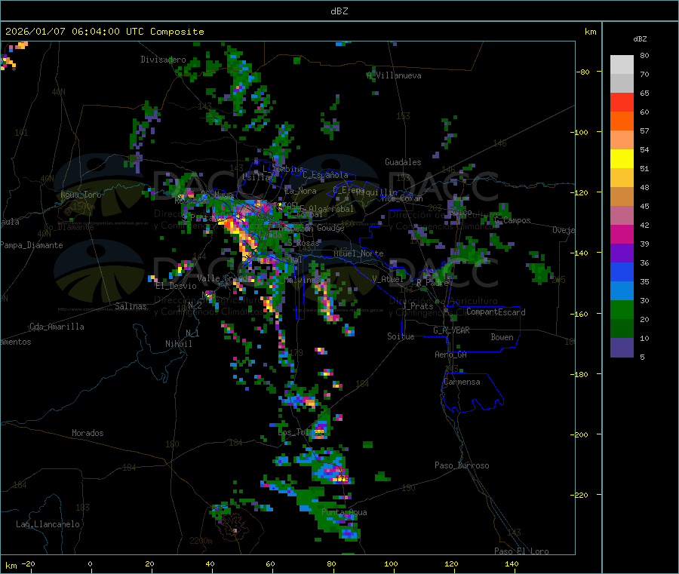679x574 pixels.
Task: Click the Punta_Agua place label
Action: (x=344, y=513)
